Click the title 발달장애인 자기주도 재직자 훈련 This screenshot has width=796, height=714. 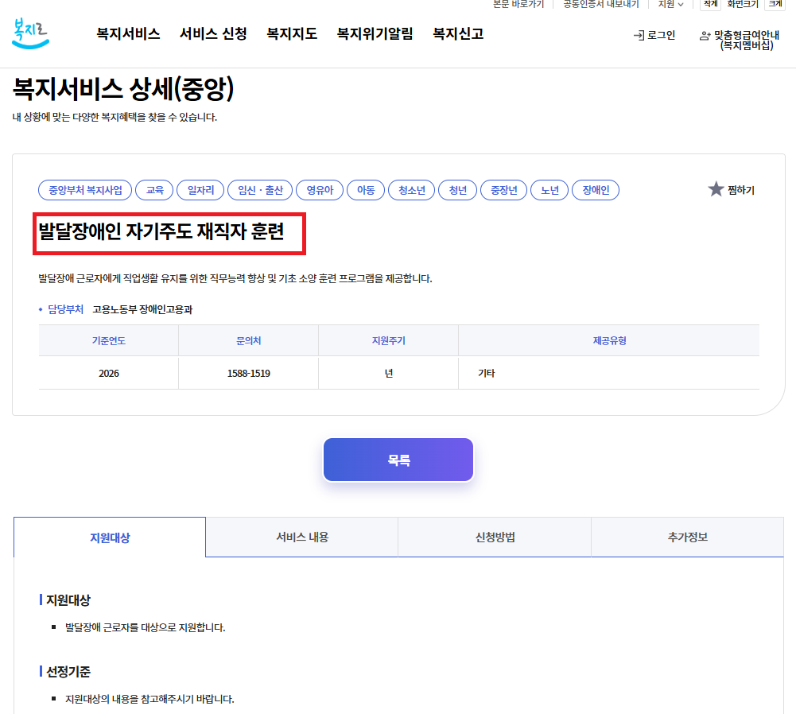[x=161, y=232]
